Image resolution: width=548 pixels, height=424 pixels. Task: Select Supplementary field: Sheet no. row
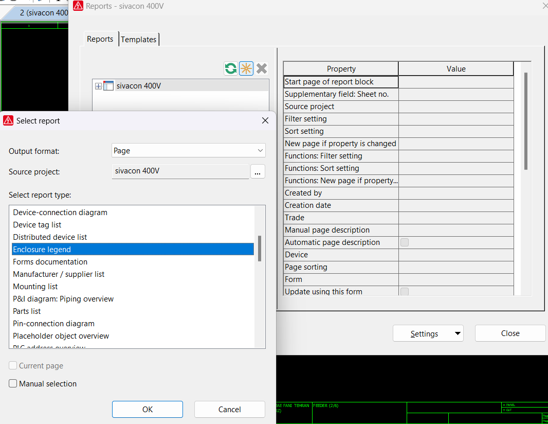[398, 94]
